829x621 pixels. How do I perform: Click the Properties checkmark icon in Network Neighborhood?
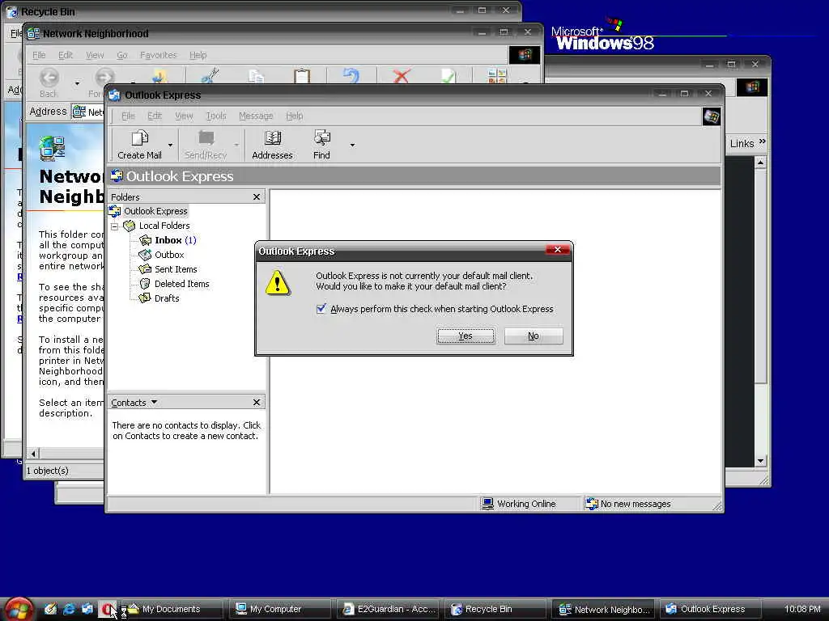pos(448,76)
